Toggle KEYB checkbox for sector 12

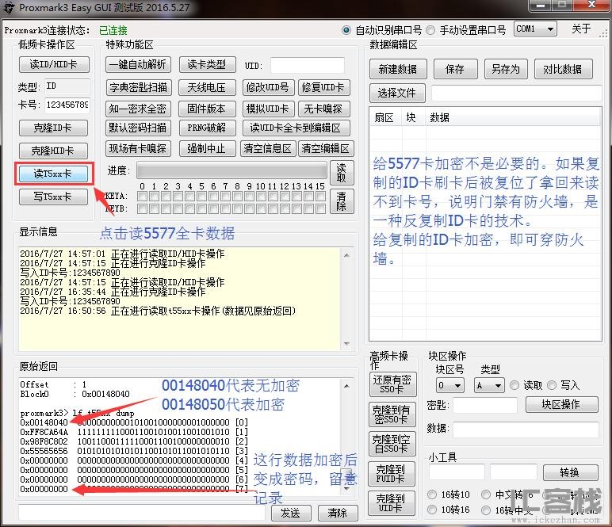click(x=285, y=209)
